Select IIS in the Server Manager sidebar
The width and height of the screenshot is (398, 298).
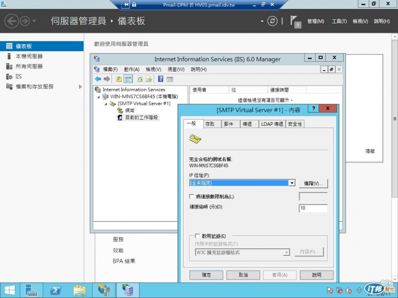[x=18, y=76]
